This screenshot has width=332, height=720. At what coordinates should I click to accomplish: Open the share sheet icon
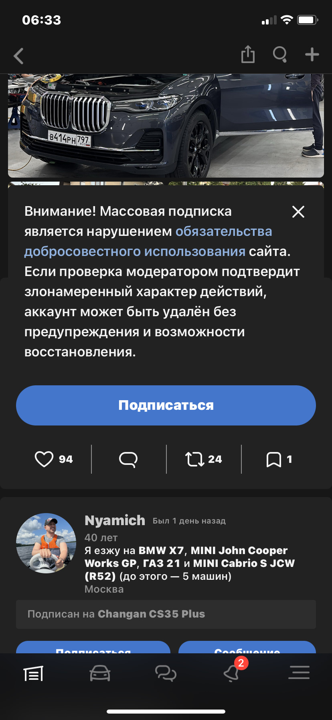[248, 55]
